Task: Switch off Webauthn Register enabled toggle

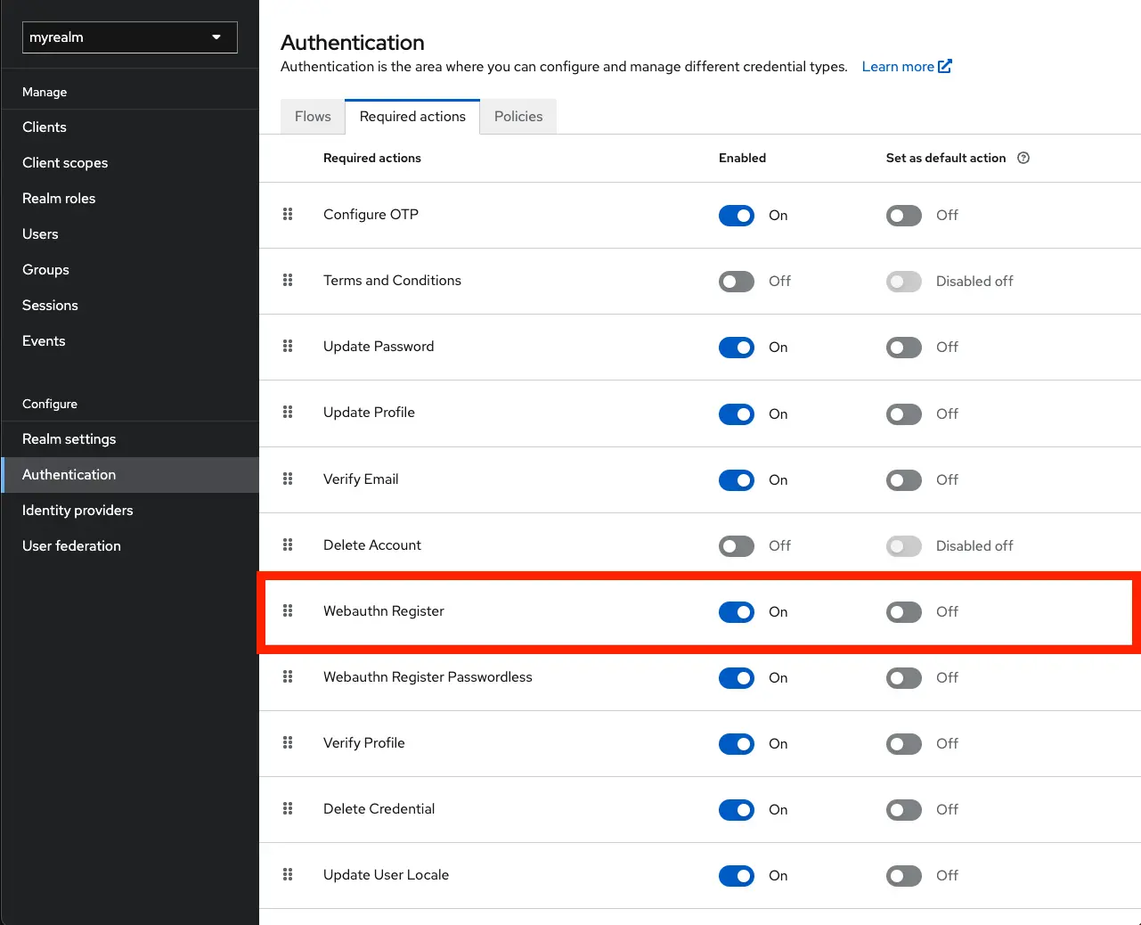Action: (737, 611)
